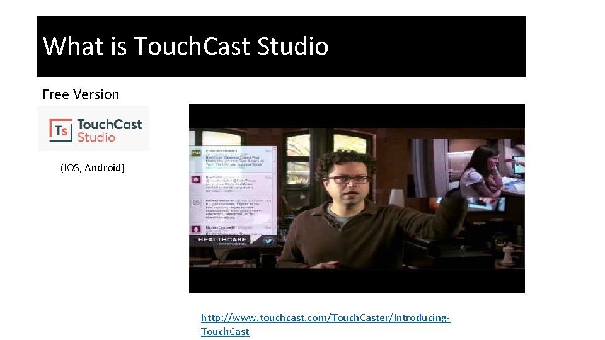Viewport: 605px width, 340px height.
Task: Select the video thumbnail of man in glasses
Action: [357, 198]
